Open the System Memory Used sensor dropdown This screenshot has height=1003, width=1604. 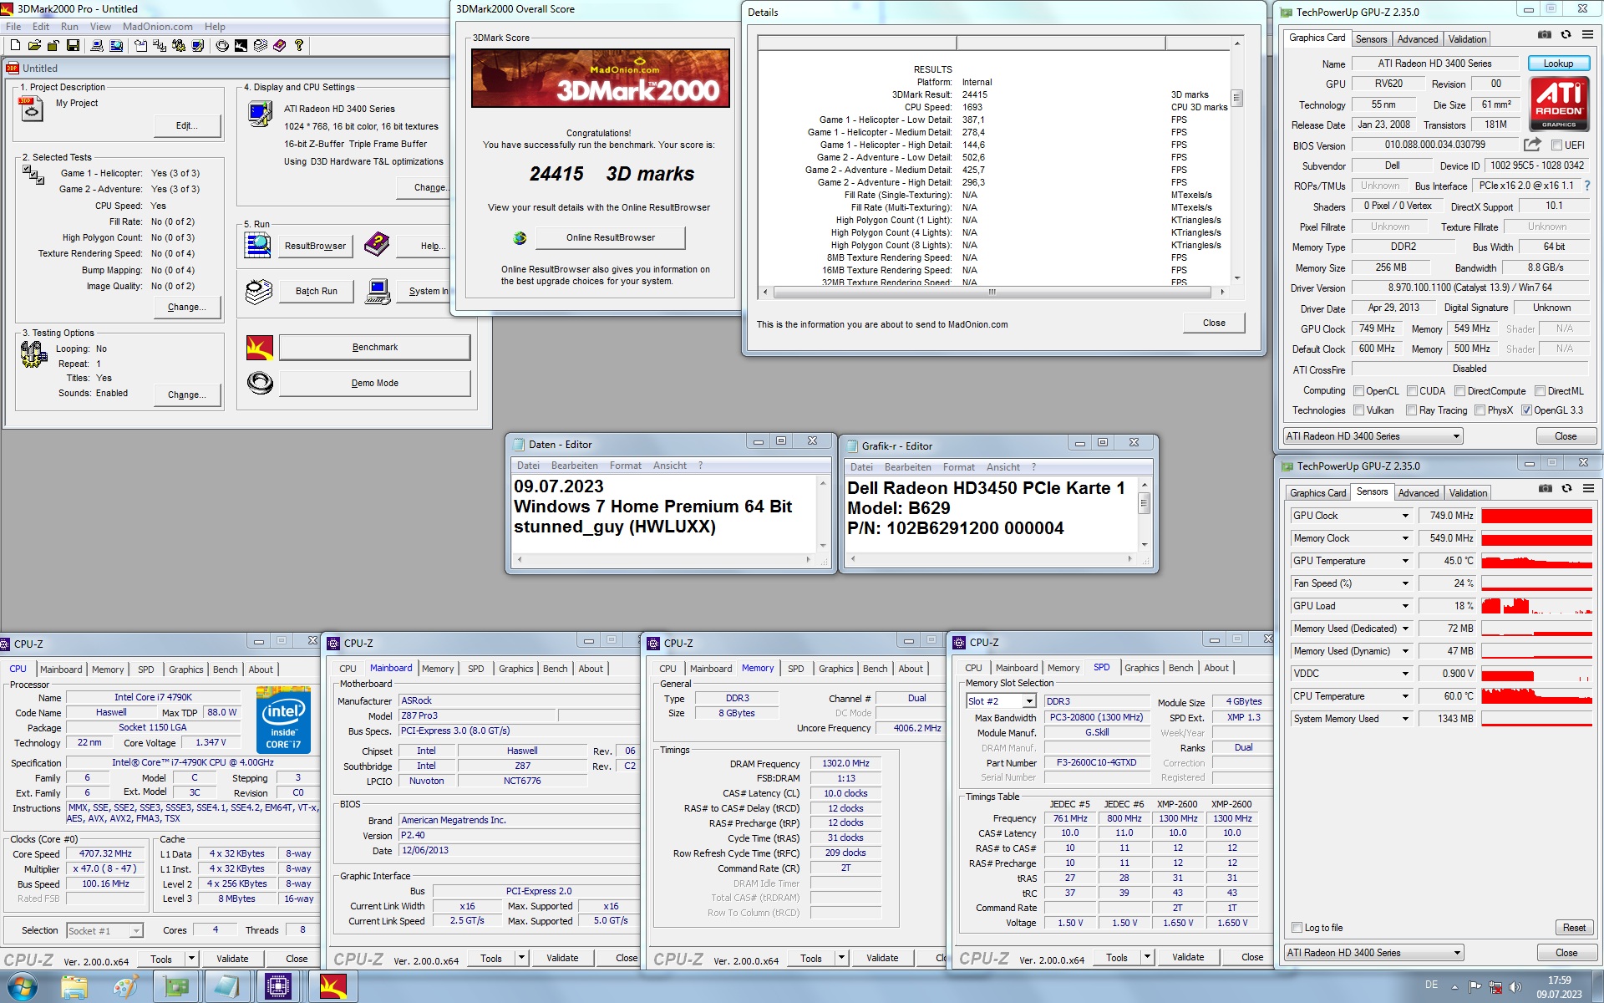1405,719
